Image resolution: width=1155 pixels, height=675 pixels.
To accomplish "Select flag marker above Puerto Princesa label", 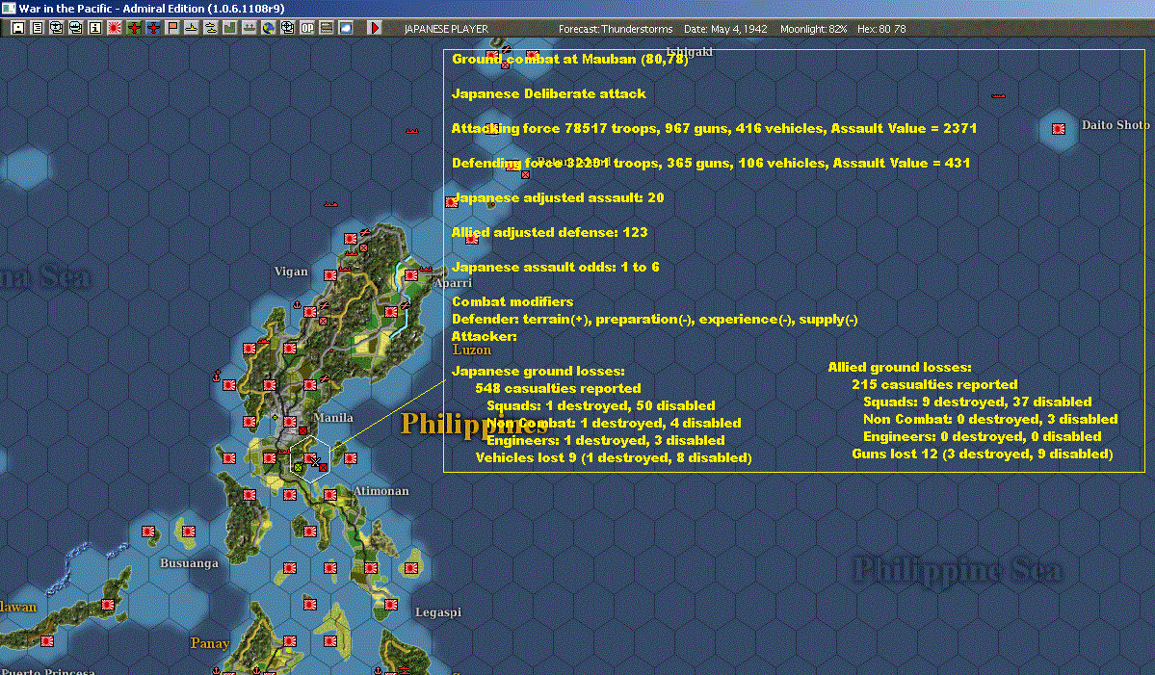I will [47, 641].
